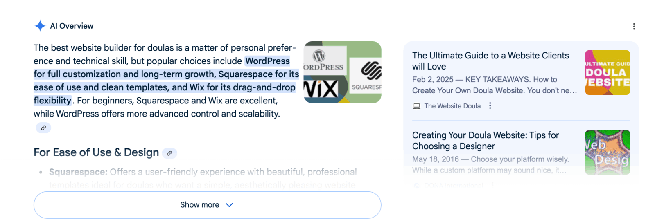
Task: Click the Squarespace bullet point text
Action: click(203, 172)
